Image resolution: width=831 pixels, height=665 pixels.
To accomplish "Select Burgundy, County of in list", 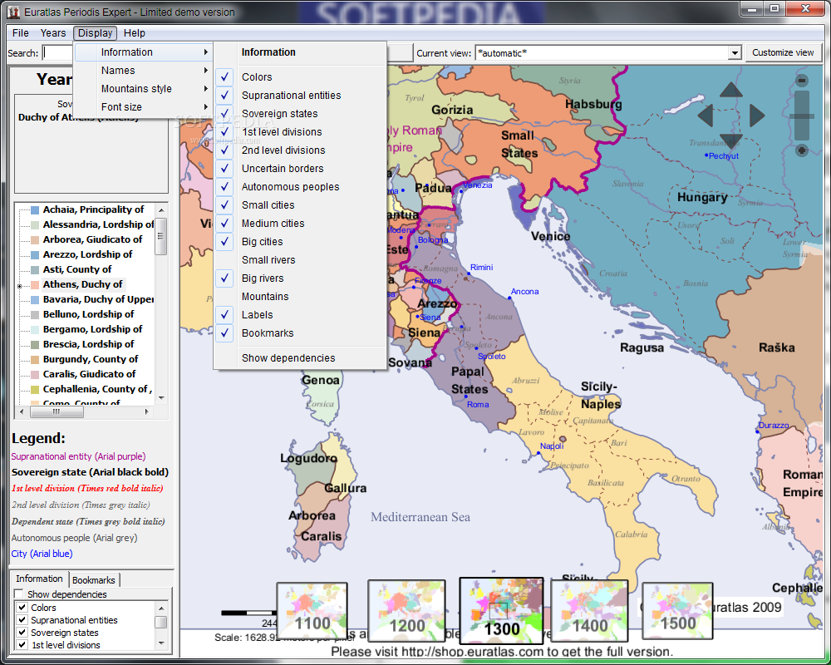I will (x=91, y=360).
